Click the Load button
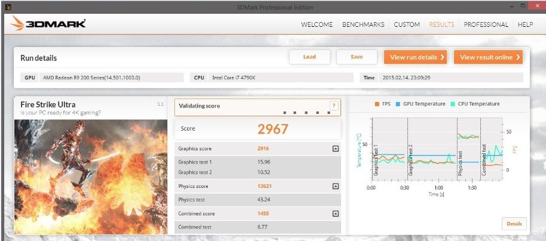 [309, 57]
